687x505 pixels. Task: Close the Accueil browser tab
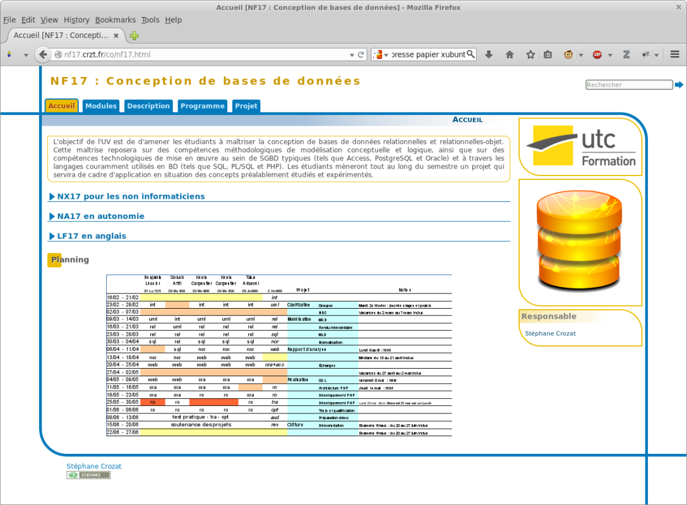116,35
